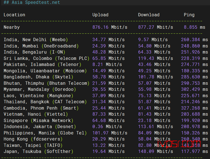Click Thimphu upload value 21.59
The width and height of the screenshot is (210, 159).
[99, 83]
